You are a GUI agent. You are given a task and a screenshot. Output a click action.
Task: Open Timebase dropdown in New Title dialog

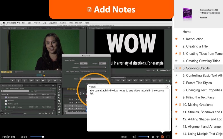[x=93, y=68]
